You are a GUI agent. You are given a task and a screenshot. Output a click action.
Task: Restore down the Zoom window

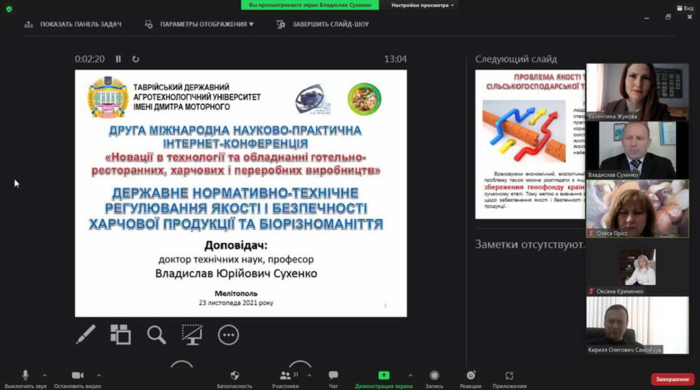pos(668,17)
